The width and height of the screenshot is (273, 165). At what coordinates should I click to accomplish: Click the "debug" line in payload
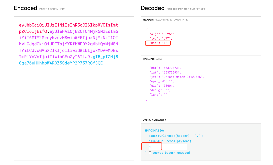[160, 90]
